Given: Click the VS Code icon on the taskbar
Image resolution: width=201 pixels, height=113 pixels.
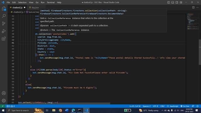Looking at the screenshot, I should 86,110.
